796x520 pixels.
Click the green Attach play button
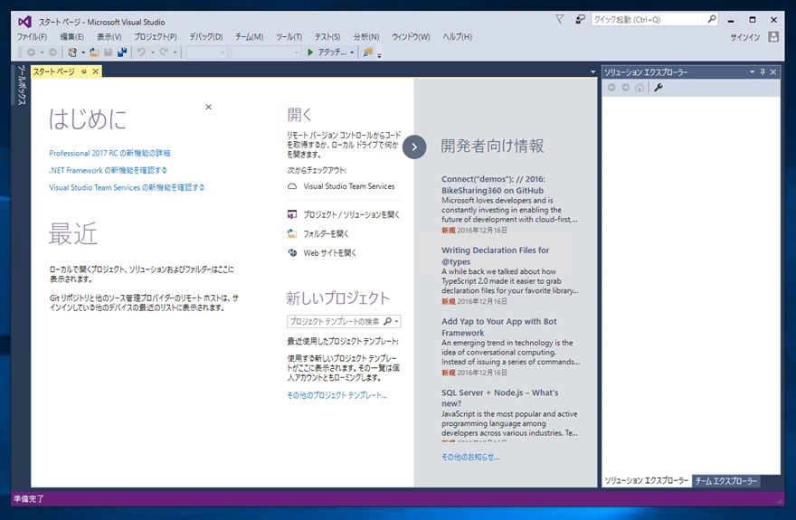[310, 52]
